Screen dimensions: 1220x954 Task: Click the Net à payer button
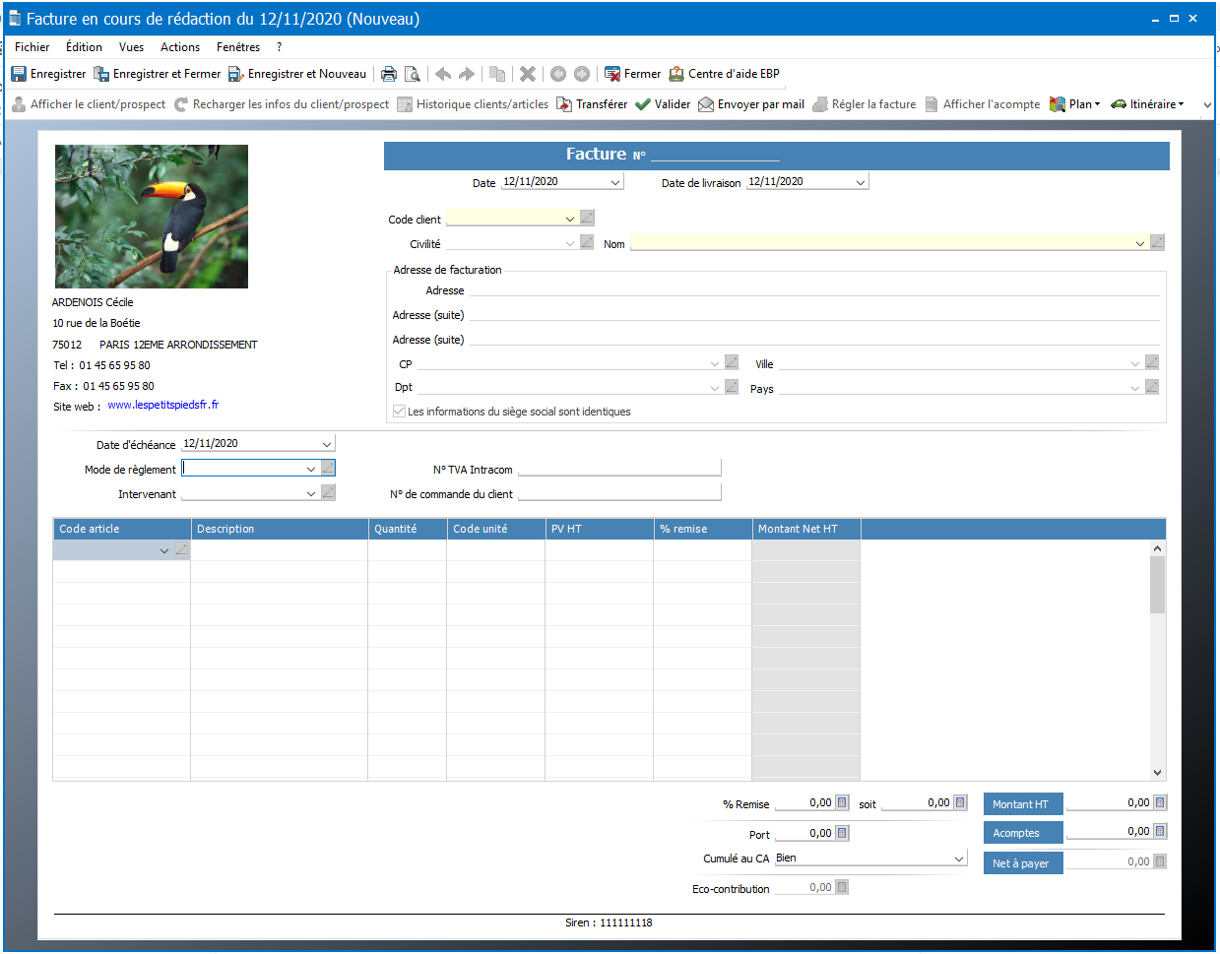pos(1022,863)
